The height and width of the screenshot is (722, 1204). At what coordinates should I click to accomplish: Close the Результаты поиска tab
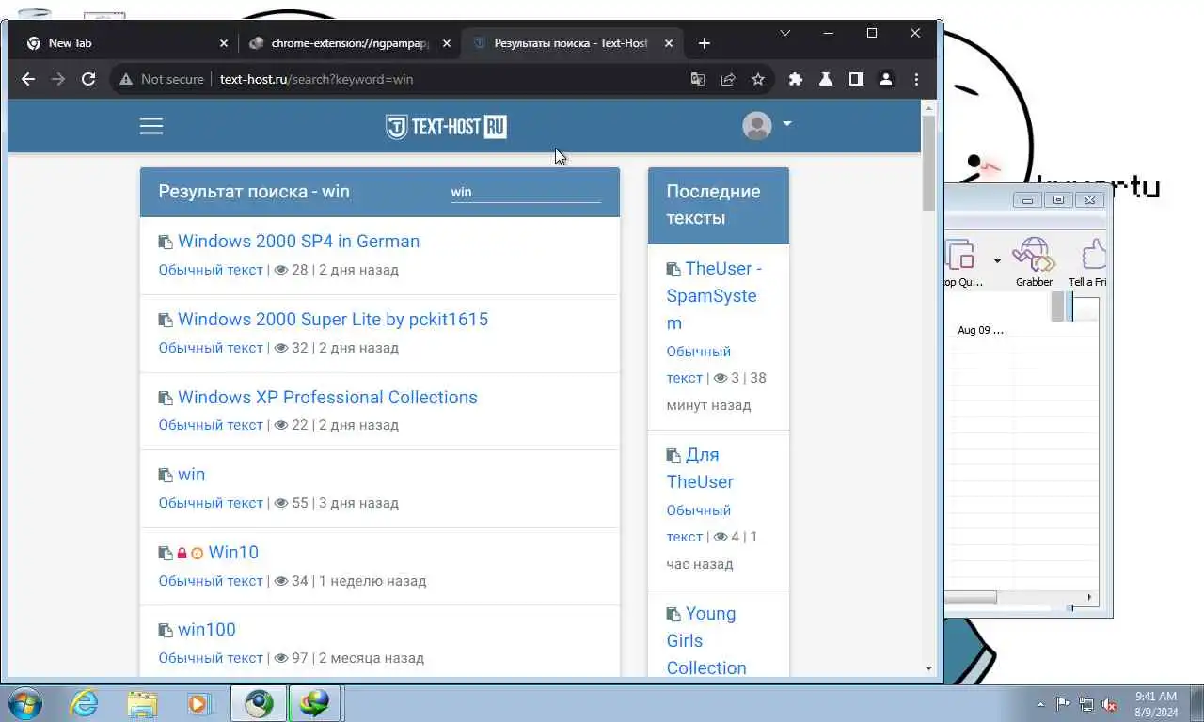point(669,43)
